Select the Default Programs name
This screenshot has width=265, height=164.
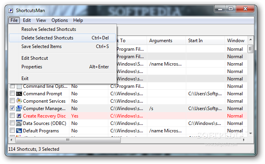41,131
